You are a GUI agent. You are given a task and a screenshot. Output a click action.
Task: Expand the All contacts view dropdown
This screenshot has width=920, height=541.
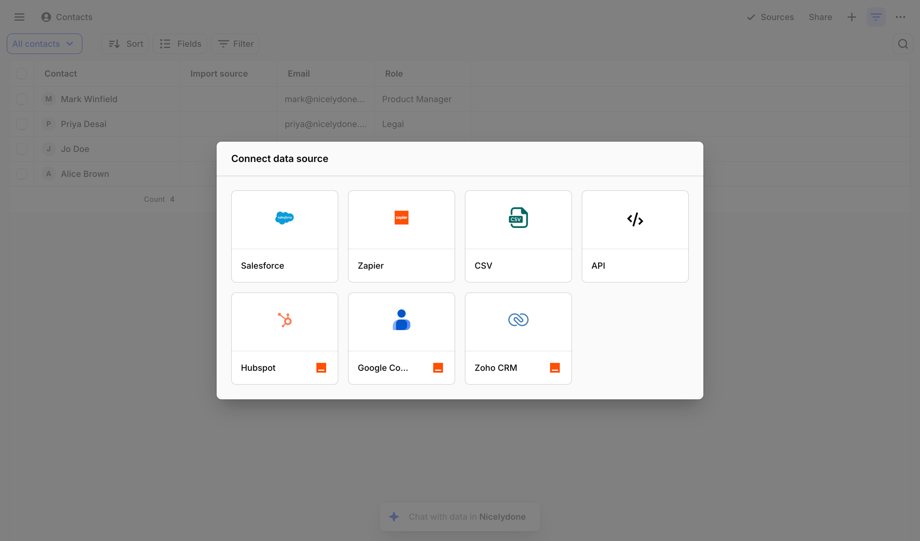tap(44, 44)
